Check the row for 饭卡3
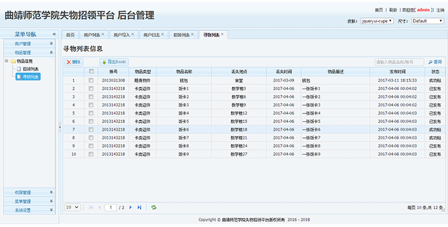The width and height of the screenshot is (448, 227). point(91,105)
